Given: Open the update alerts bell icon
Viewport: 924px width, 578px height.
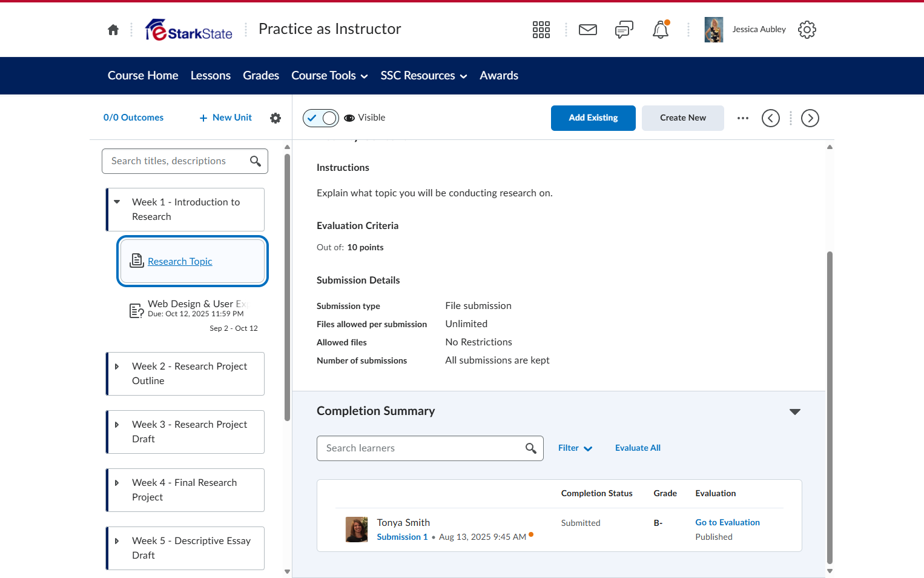Looking at the screenshot, I should click(x=661, y=30).
